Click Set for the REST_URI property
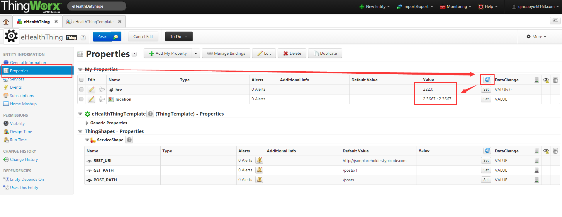 point(486,161)
